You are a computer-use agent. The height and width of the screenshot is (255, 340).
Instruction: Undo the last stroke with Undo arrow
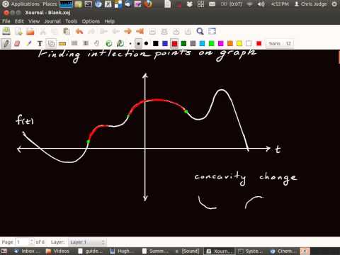click(79, 31)
